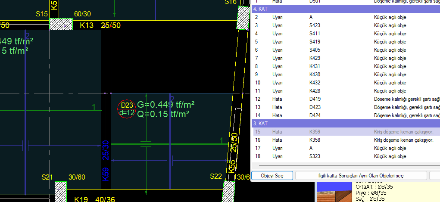Image resolution: width=440 pixels, height=202 pixels.
Task: Click the Objeyi Seç button
Action: pos(272,176)
